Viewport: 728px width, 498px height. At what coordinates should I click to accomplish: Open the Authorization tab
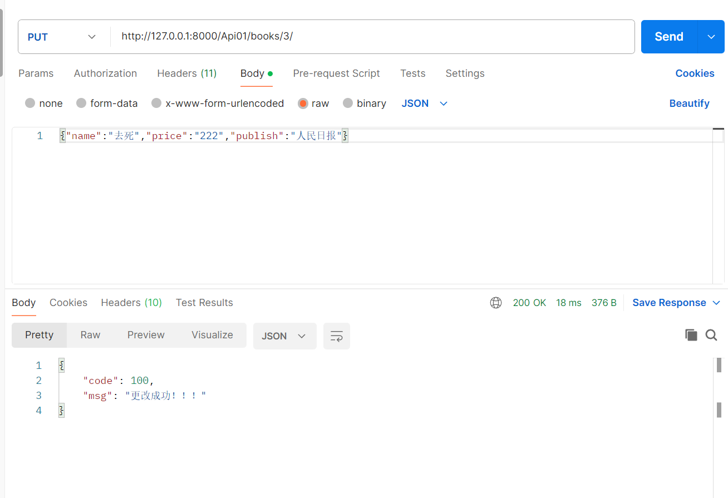tap(105, 73)
